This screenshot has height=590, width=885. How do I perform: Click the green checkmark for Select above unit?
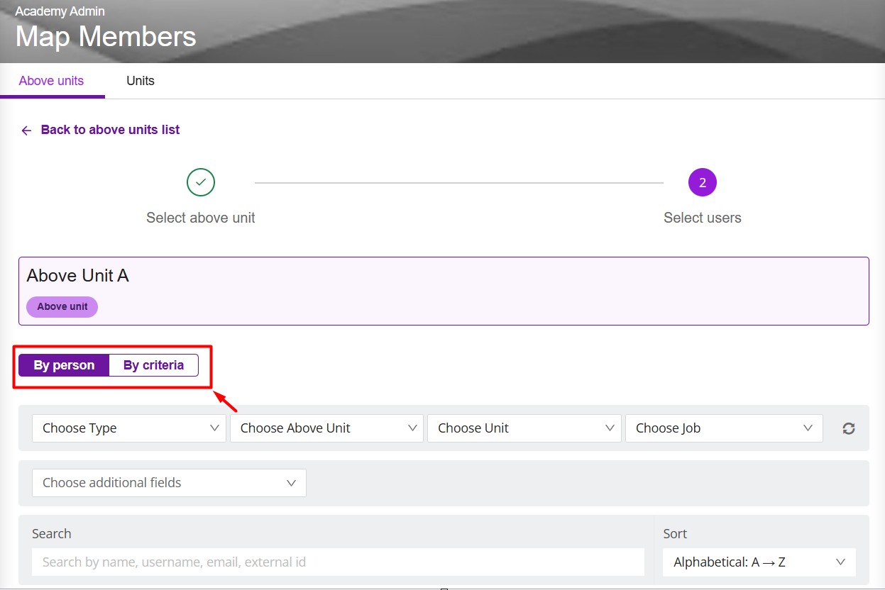[x=200, y=182]
